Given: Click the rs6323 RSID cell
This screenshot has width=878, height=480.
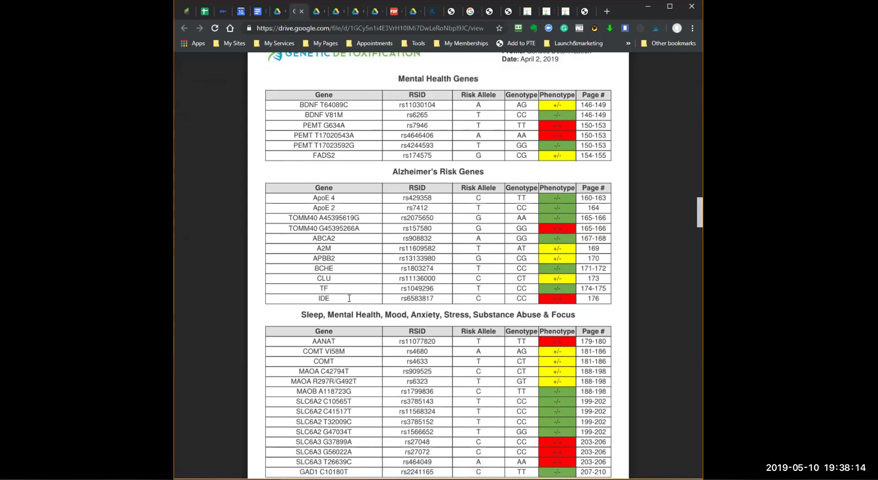Looking at the screenshot, I should [x=417, y=381].
